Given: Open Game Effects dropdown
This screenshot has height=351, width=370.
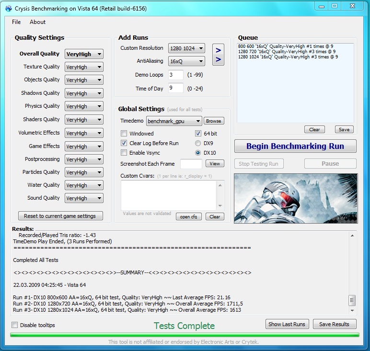Looking at the screenshot, I should 84,146.
